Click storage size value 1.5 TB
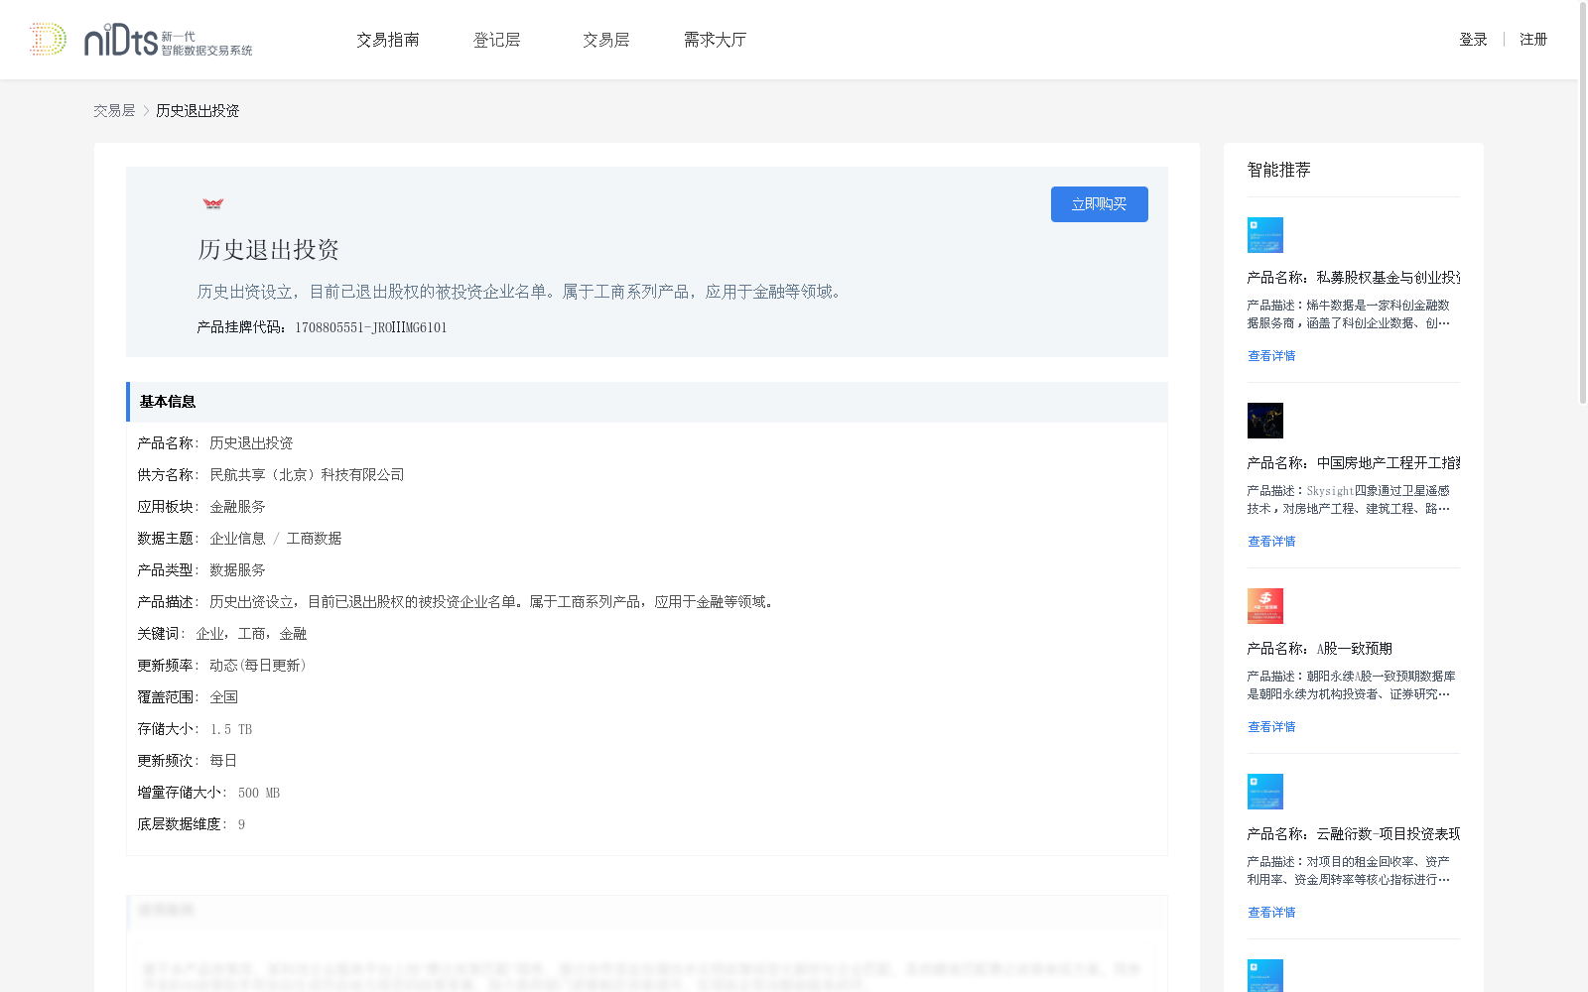 (231, 729)
